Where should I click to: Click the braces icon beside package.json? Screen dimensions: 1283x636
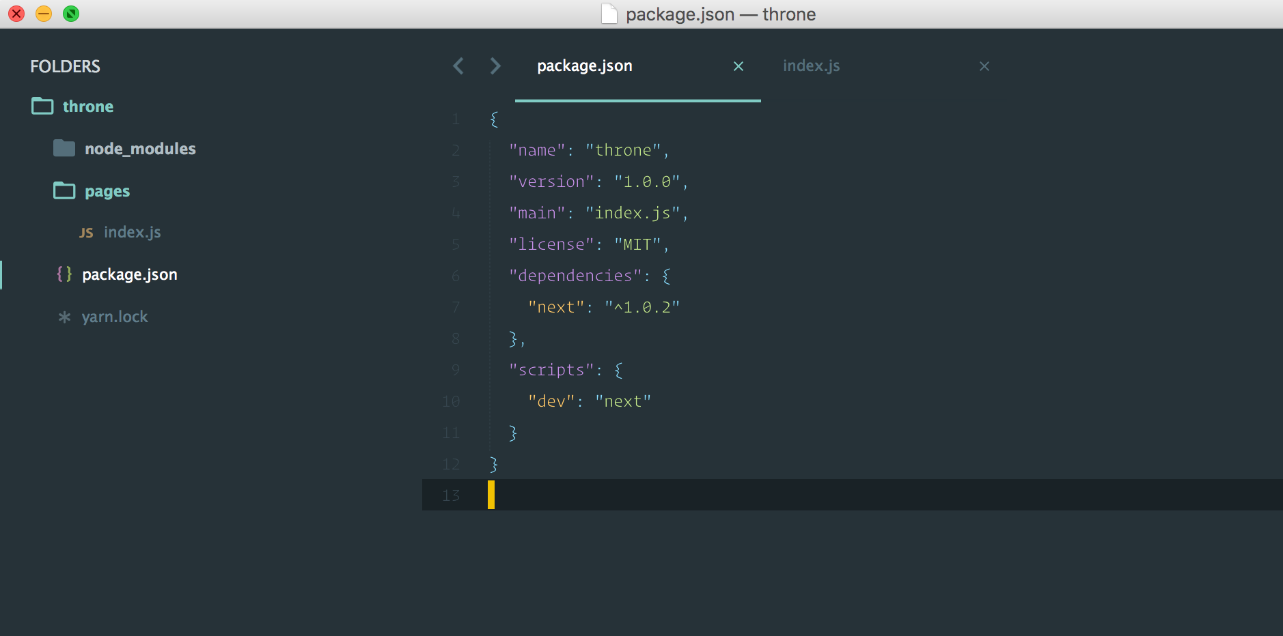point(64,274)
